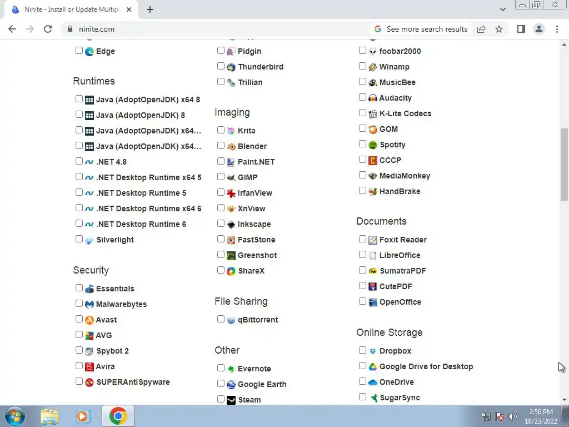Screen dimensions: 569x427
Task: Open a new browser tab
Action: point(150,10)
